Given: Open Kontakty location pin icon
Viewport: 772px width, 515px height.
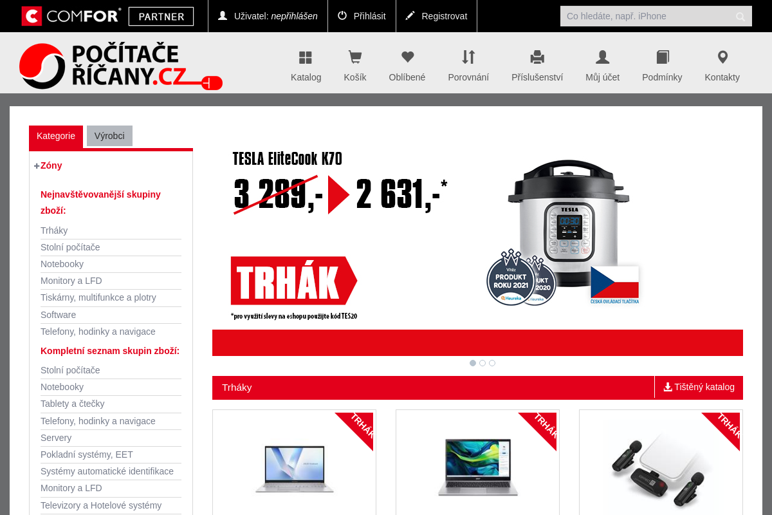Looking at the screenshot, I should 722,57.
